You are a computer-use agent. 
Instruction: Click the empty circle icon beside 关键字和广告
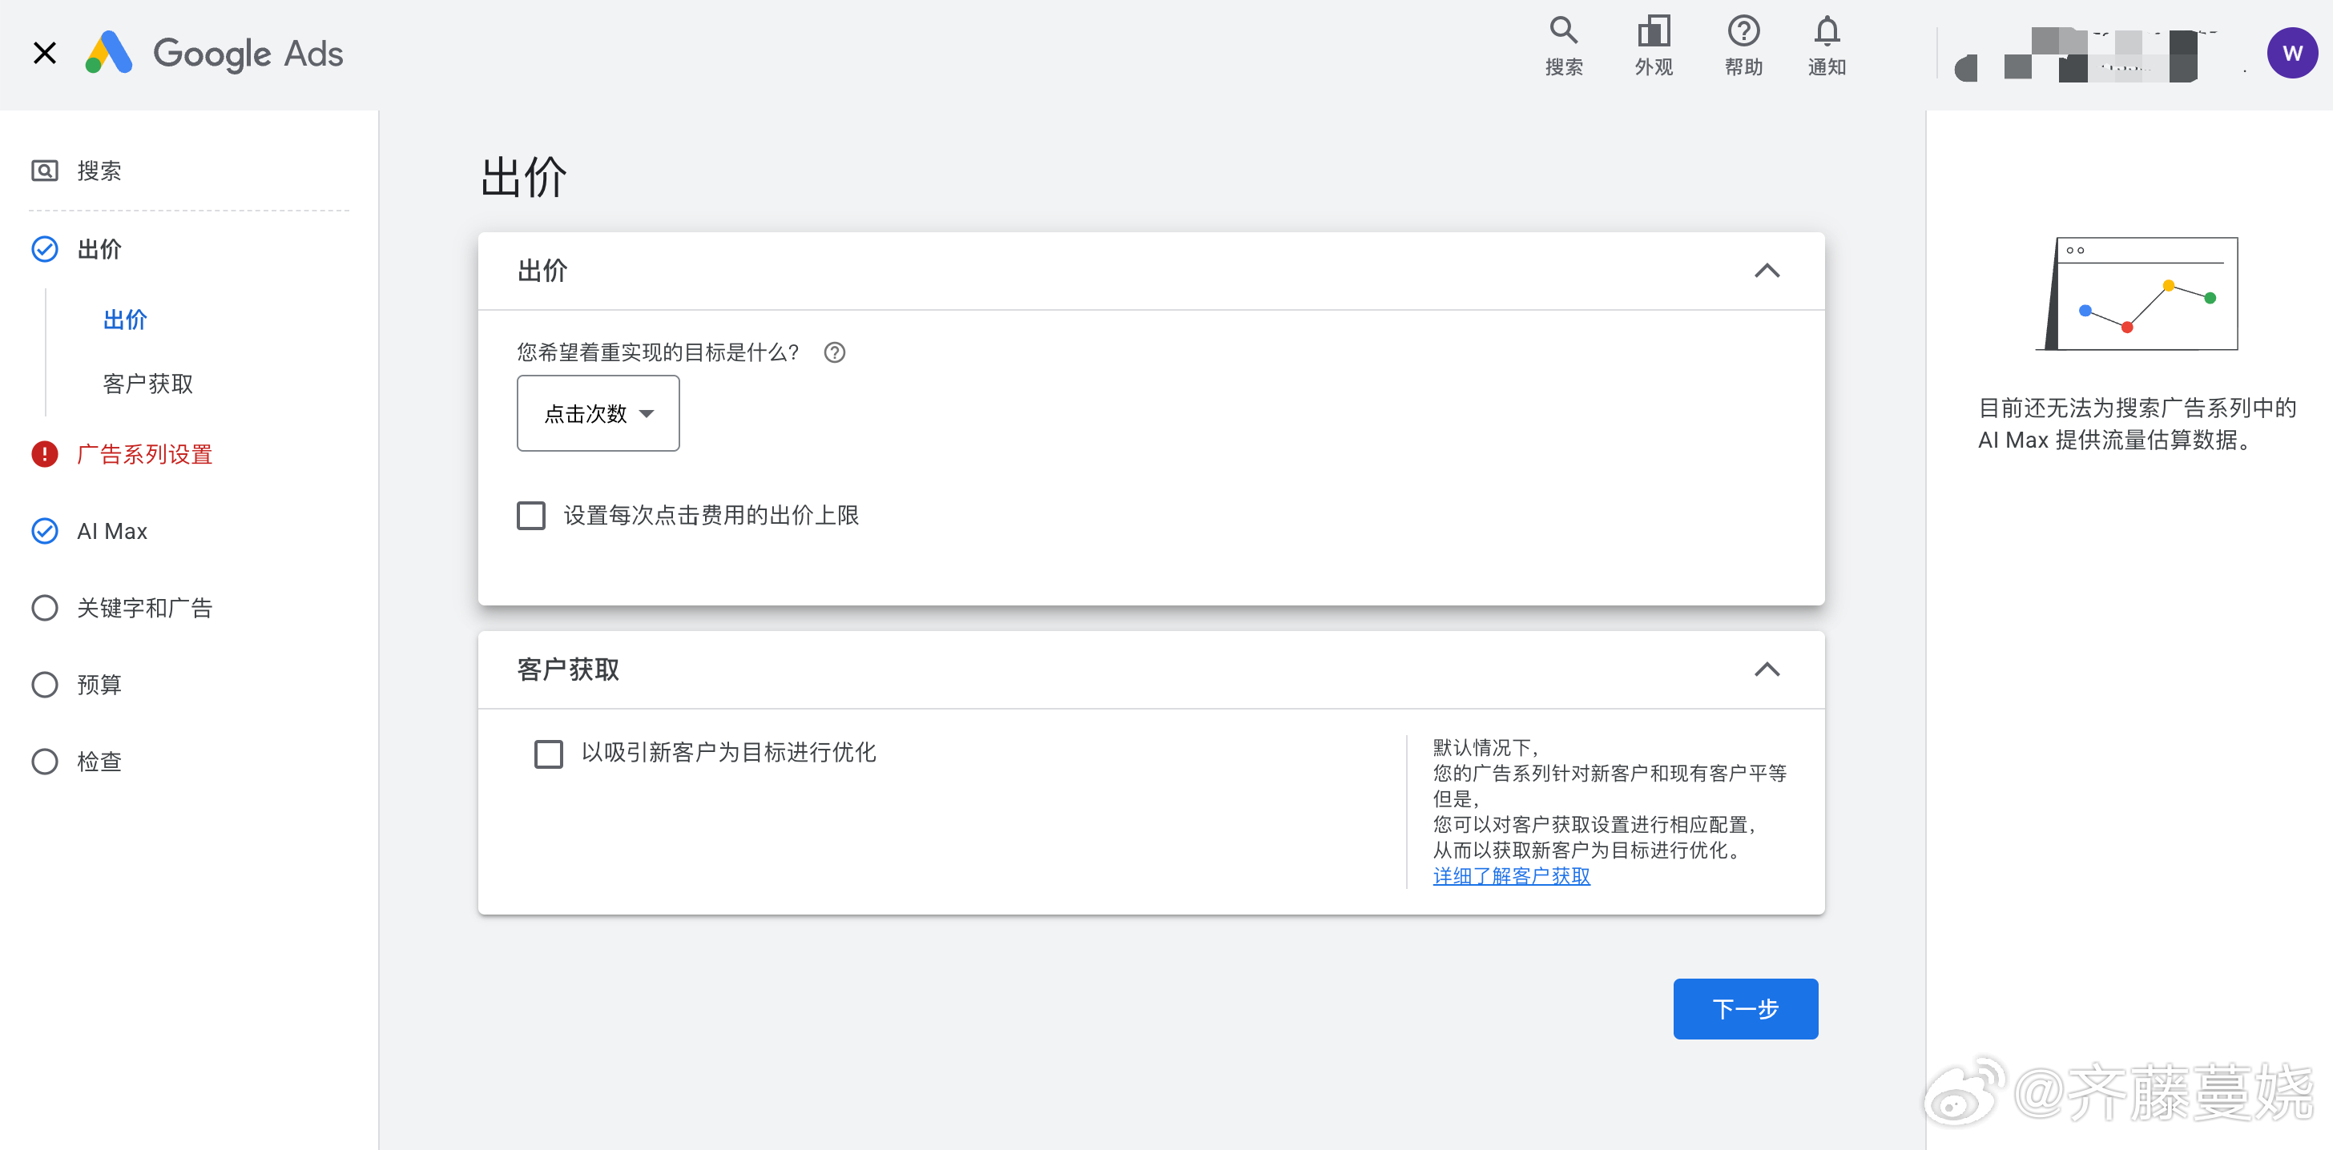point(44,608)
